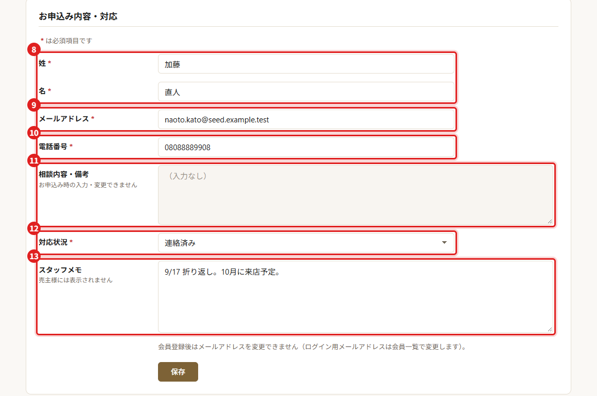The width and height of the screenshot is (597, 396).
Task: Click the お申込み内容・対応 section heading
Action: pos(78,16)
